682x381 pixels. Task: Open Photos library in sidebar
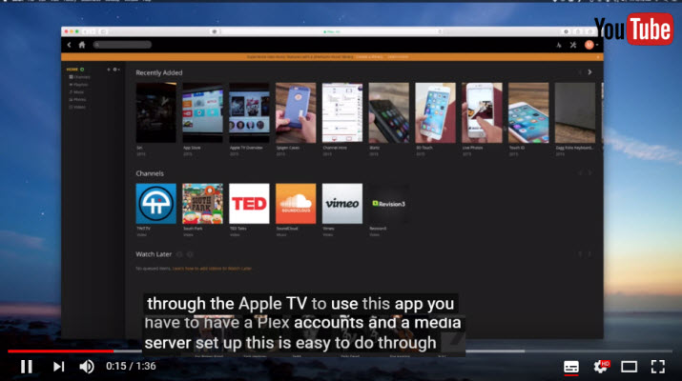(x=77, y=99)
